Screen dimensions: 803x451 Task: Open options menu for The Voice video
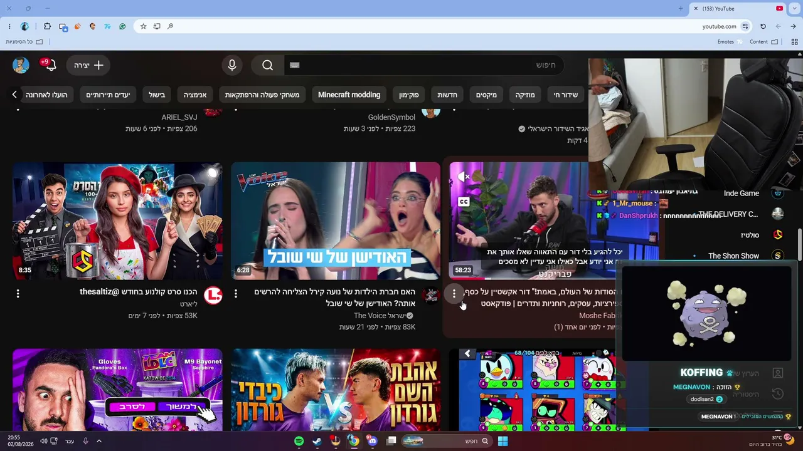(236, 293)
